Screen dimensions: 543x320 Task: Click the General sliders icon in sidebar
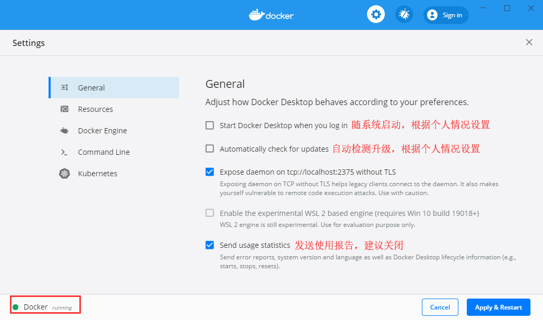pos(64,87)
